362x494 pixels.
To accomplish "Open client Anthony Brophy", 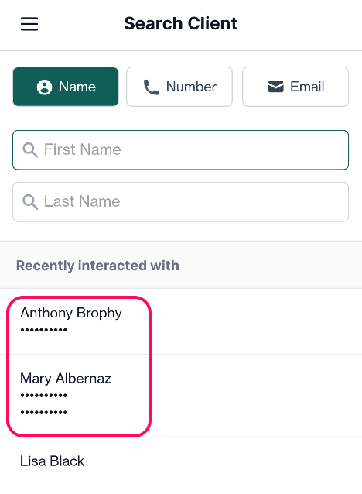I will 181,321.
